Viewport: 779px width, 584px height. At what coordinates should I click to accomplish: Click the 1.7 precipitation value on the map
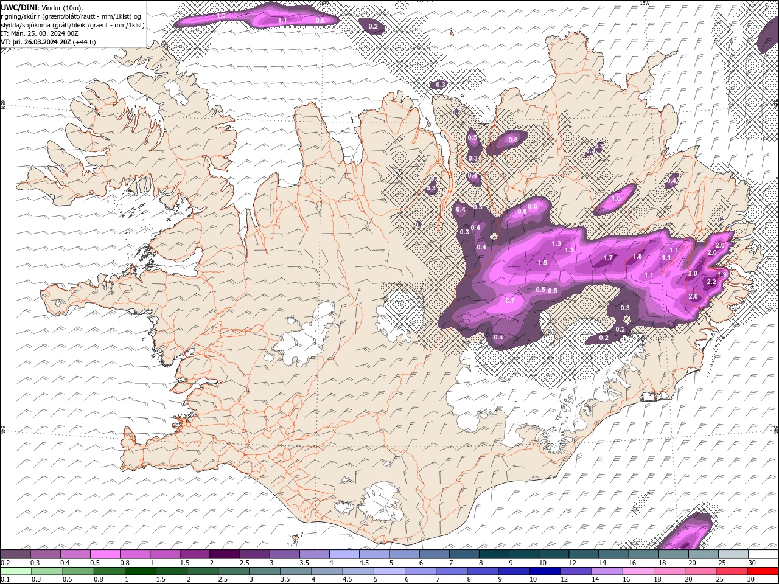(608, 258)
